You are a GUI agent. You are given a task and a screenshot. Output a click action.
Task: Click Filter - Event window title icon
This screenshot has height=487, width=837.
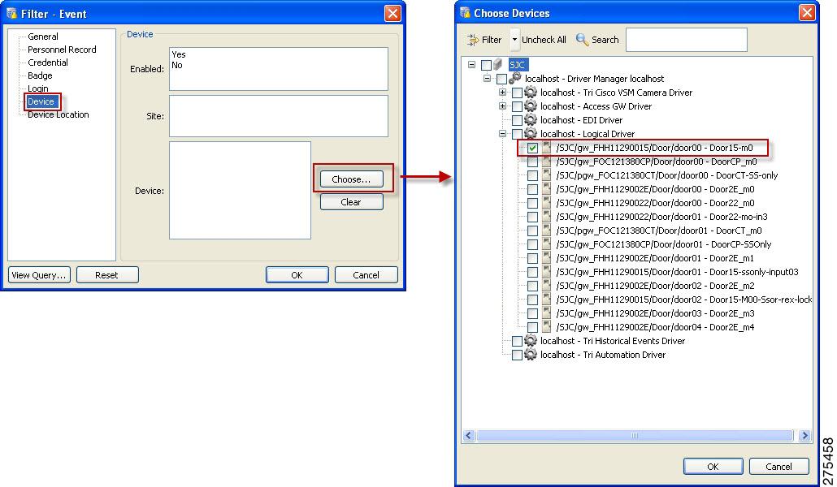11,13
